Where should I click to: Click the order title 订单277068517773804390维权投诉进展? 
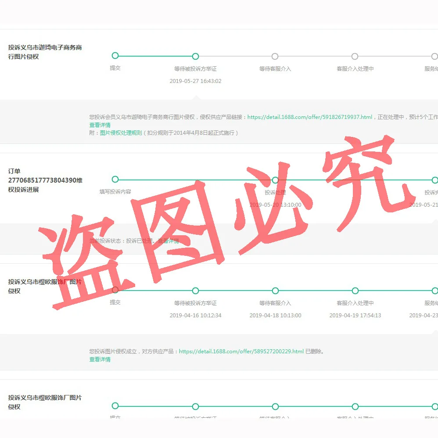coord(45,180)
